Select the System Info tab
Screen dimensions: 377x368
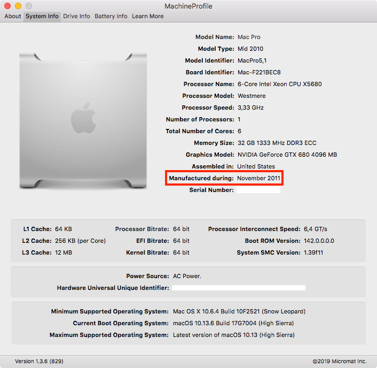42,16
